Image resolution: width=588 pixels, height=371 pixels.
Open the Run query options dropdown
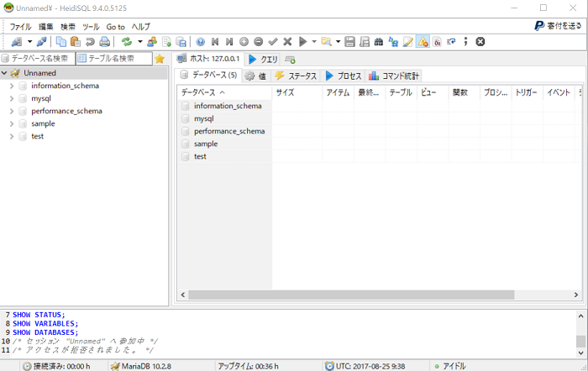314,42
